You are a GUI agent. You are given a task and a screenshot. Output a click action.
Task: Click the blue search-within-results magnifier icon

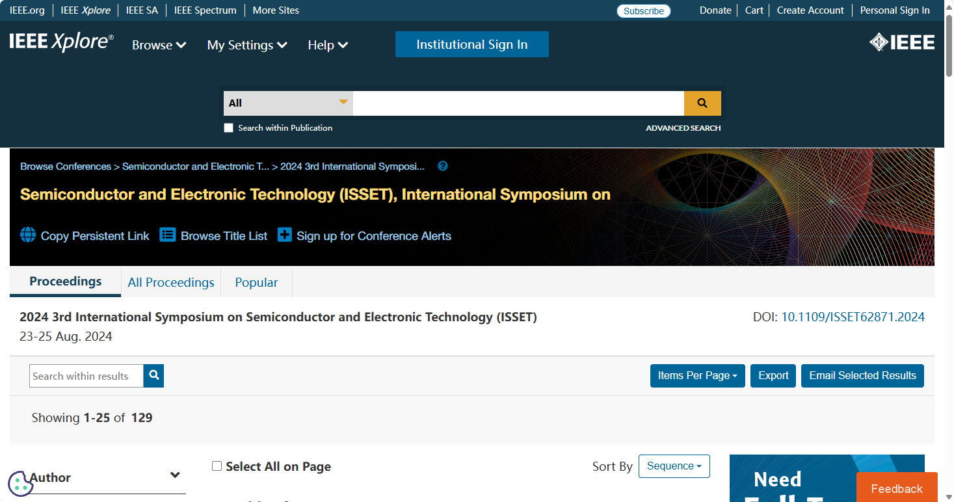click(154, 375)
